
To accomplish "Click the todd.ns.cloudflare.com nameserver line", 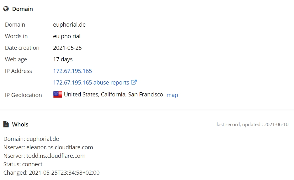I will pyautogui.click(x=44, y=156).
